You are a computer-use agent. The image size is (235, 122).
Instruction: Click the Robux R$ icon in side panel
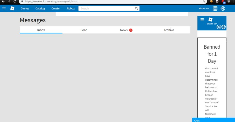click(219, 27)
